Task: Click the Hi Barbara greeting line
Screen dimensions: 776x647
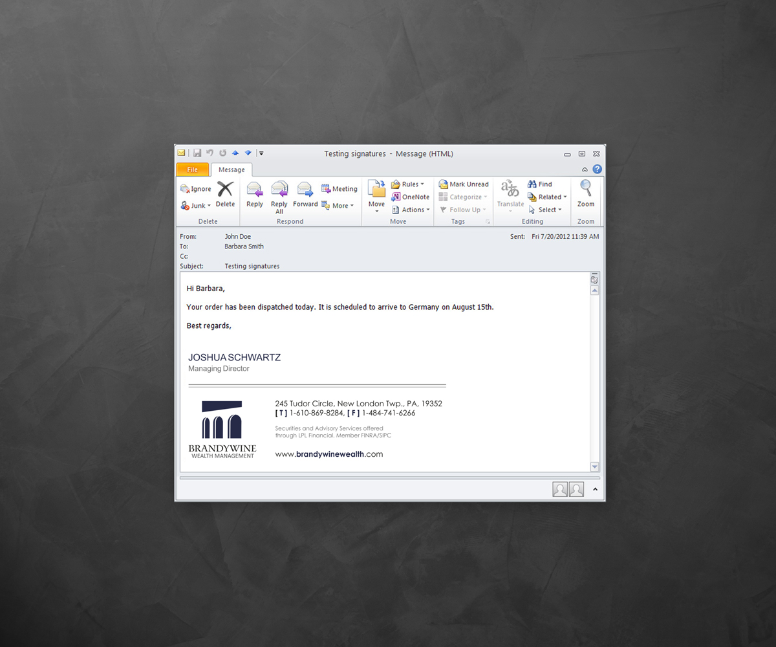Action: [x=206, y=289]
